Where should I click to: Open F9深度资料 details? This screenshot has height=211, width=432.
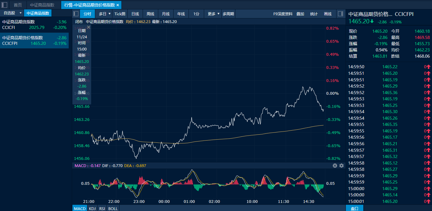coord(283,14)
